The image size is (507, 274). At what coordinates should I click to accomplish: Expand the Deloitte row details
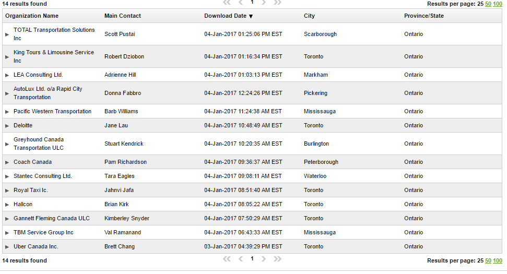[x=7, y=126]
